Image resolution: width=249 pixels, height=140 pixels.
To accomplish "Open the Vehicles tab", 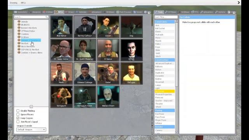I will pyautogui.click(x=81, y=12).
